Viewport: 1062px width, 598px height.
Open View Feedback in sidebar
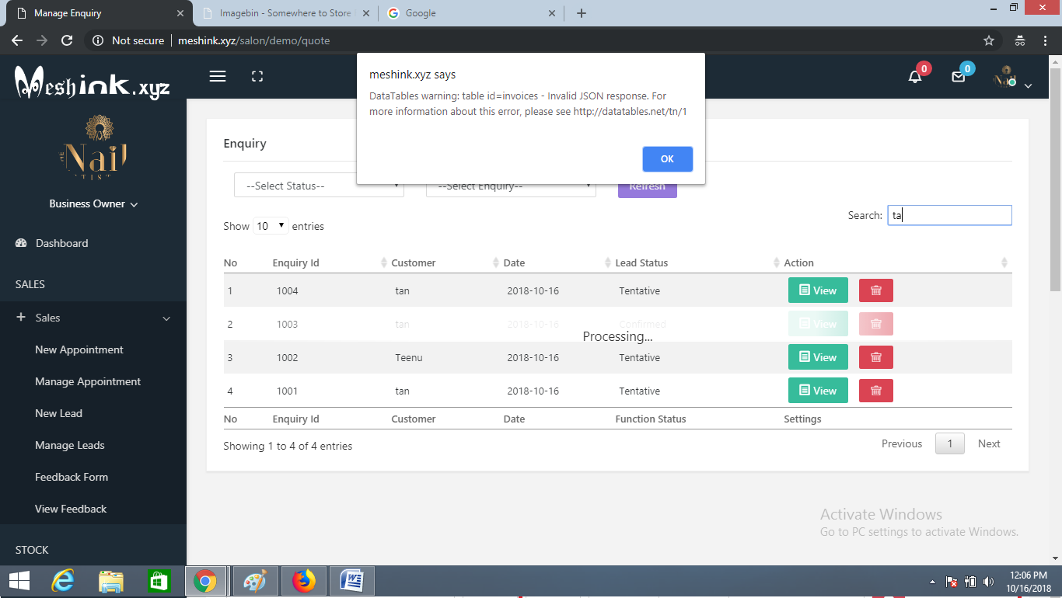click(x=71, y=509)
